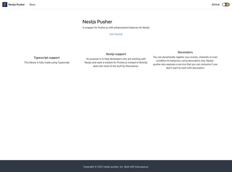
Task: Click the 'You can dynamically register your events' paragraph
Action: (185, 62)
